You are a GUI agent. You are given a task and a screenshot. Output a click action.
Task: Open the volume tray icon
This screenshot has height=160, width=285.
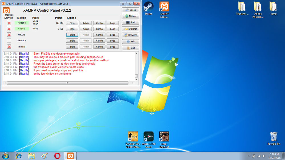[x=264, y=156]
